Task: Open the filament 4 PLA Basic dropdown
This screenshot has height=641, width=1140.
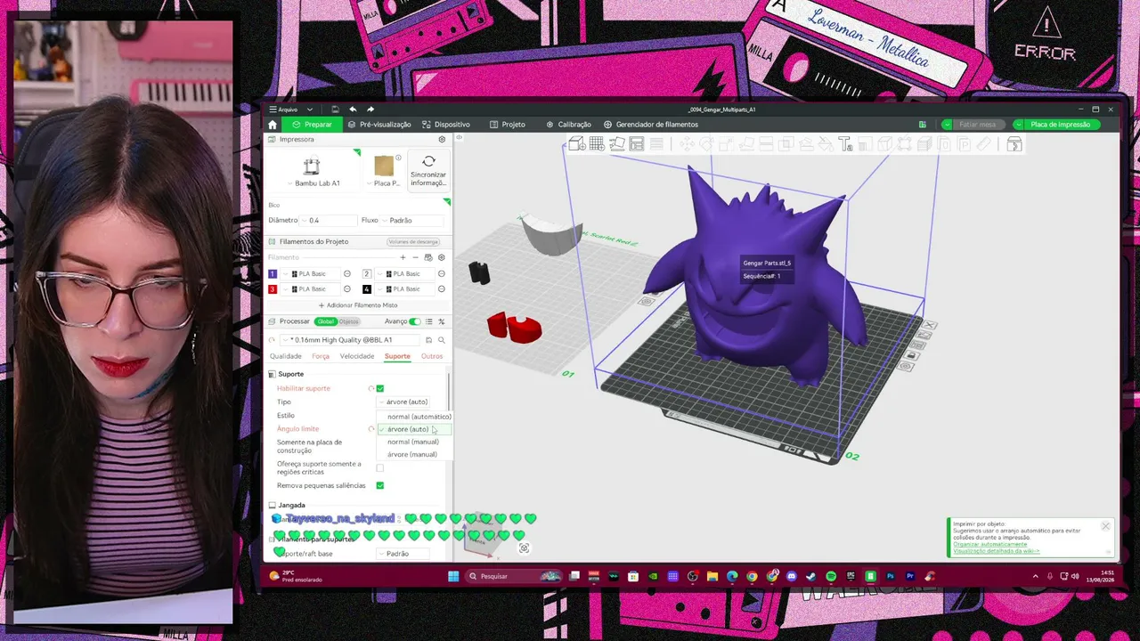Action: point(403,289)
